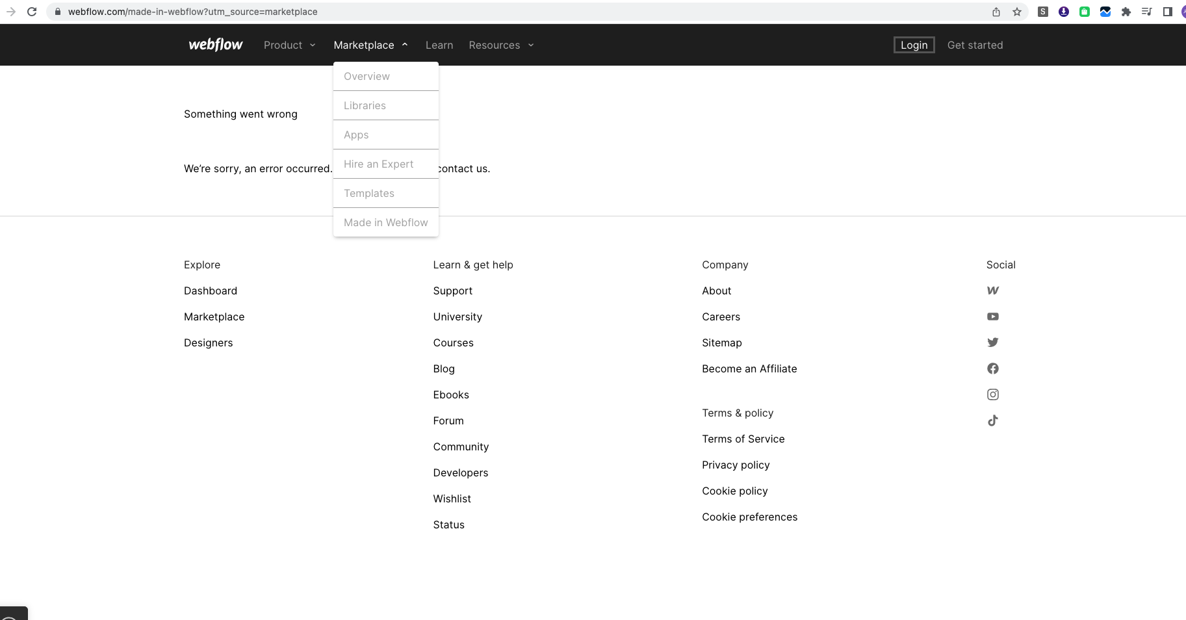Open the blue chart extension
The image size is (1186, 620).
coord(1105,12)
